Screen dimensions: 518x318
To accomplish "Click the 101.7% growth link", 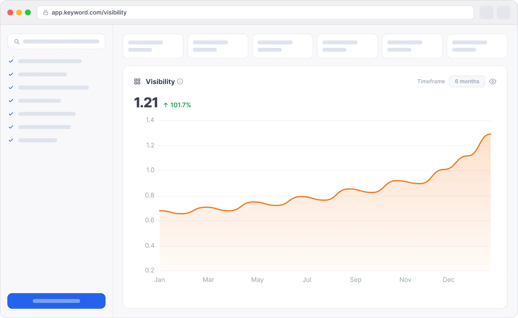I will 181,105.
